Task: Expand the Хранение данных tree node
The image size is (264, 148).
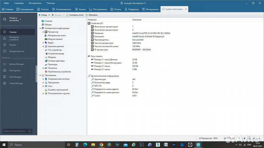Action: [43, 46]
